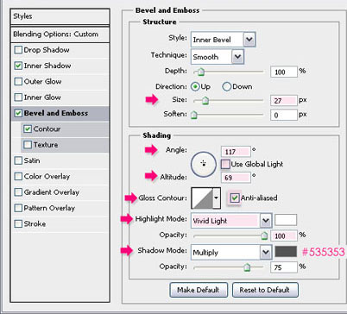Select the Pattern Overlay effect label
The width and height of the screenshot is (347, 314).
(x=49, y=208)
